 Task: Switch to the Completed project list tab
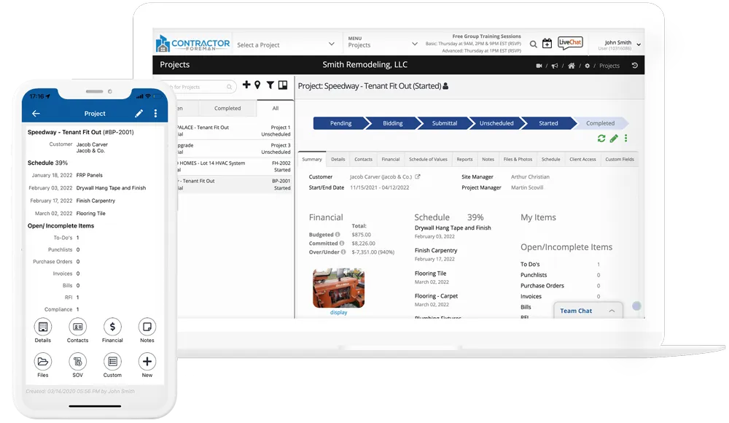227,109
